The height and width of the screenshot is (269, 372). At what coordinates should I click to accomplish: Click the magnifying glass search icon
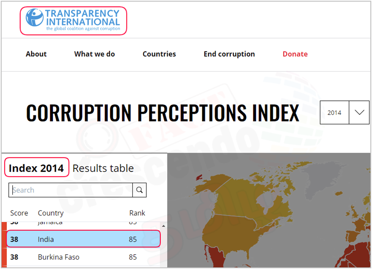coord(139,190)
